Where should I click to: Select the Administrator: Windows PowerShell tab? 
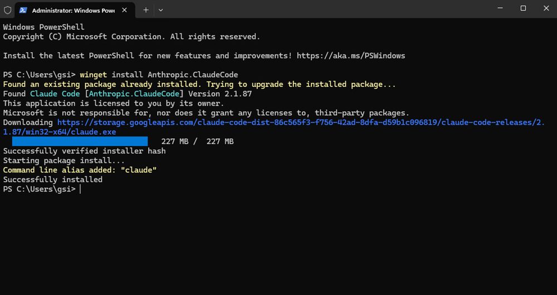pos(72,10)
